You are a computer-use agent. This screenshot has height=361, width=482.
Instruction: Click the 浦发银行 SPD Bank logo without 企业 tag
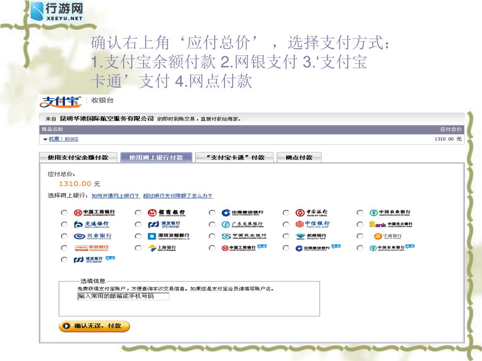coord(164,224)
